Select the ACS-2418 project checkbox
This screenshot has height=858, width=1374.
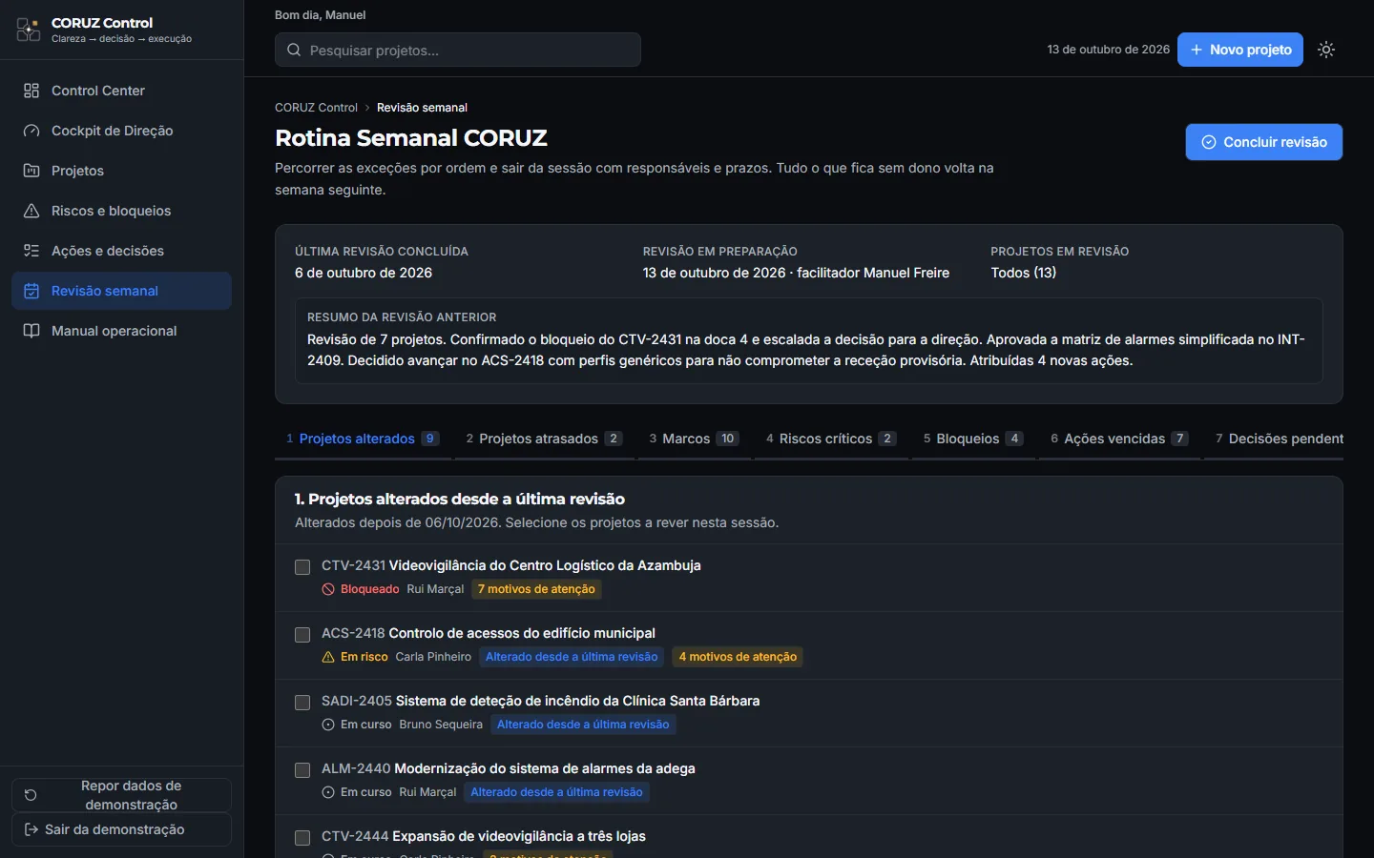(302, 635)
